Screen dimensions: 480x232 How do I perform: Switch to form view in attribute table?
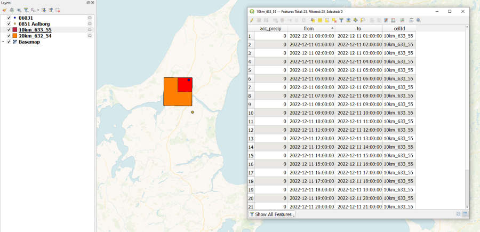point(458,214)
